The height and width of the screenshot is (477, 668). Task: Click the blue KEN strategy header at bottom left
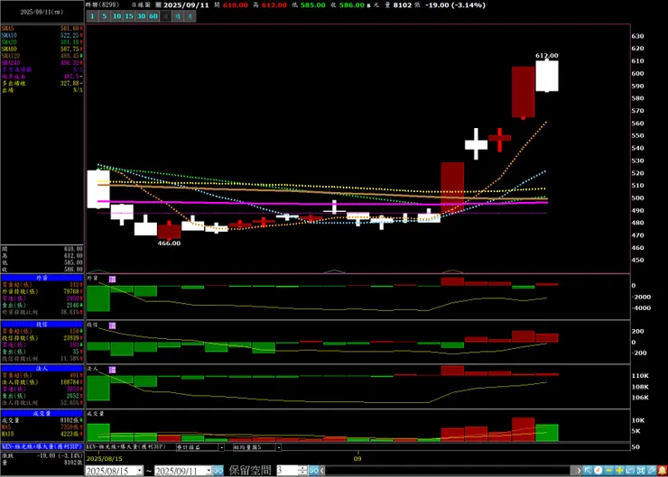pyautogui.click(x=42, y=446)
